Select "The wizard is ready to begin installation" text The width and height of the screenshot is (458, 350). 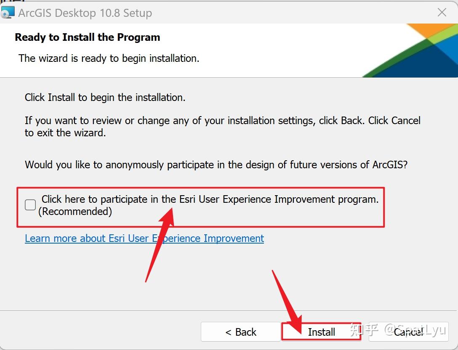(109, 58)
